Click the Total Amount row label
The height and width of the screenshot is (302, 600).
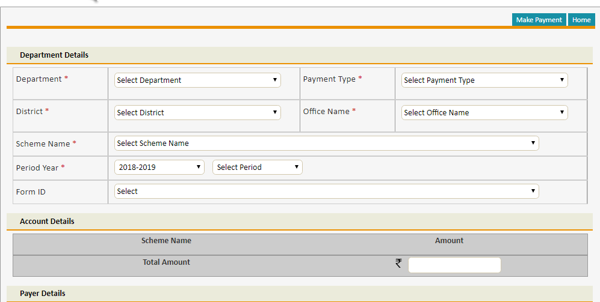[x=166, y=262]
